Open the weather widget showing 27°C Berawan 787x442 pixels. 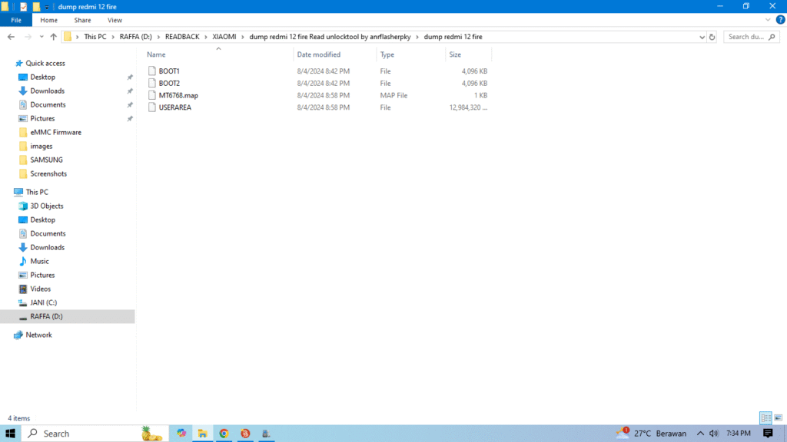[651, 434]
